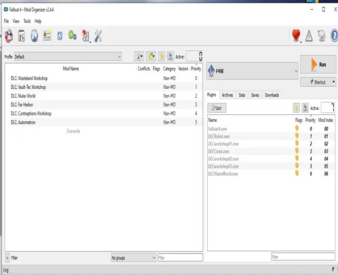Click the Change Game instance icon

tap(8, 36)
